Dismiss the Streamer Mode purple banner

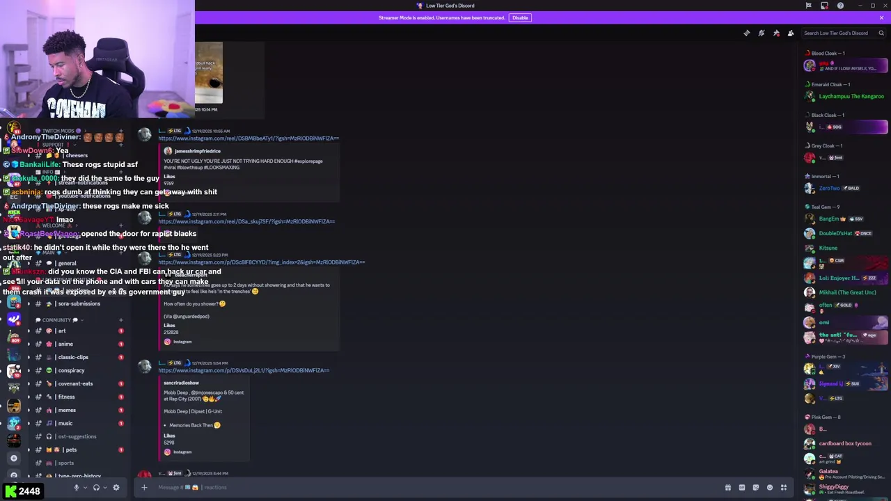click(x=881, y=17)
